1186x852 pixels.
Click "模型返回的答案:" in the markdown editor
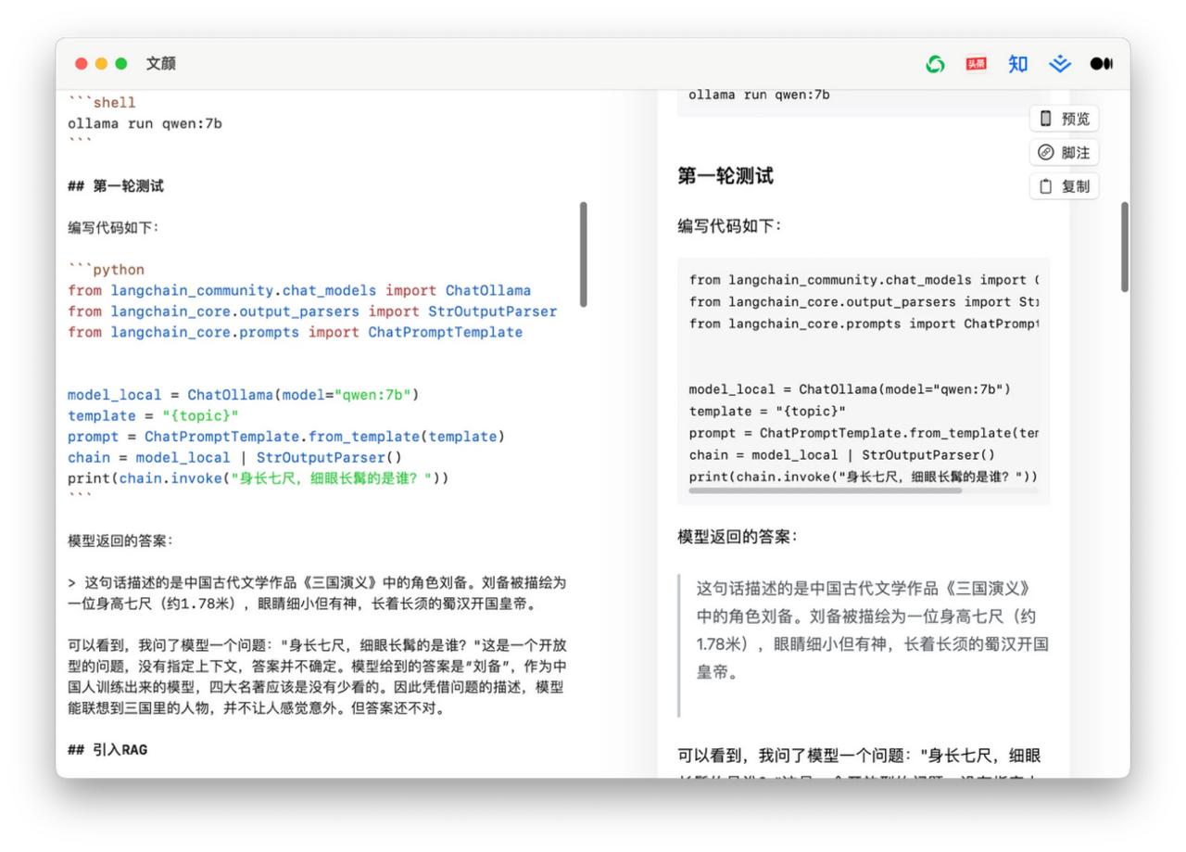(x=120, y=540)
